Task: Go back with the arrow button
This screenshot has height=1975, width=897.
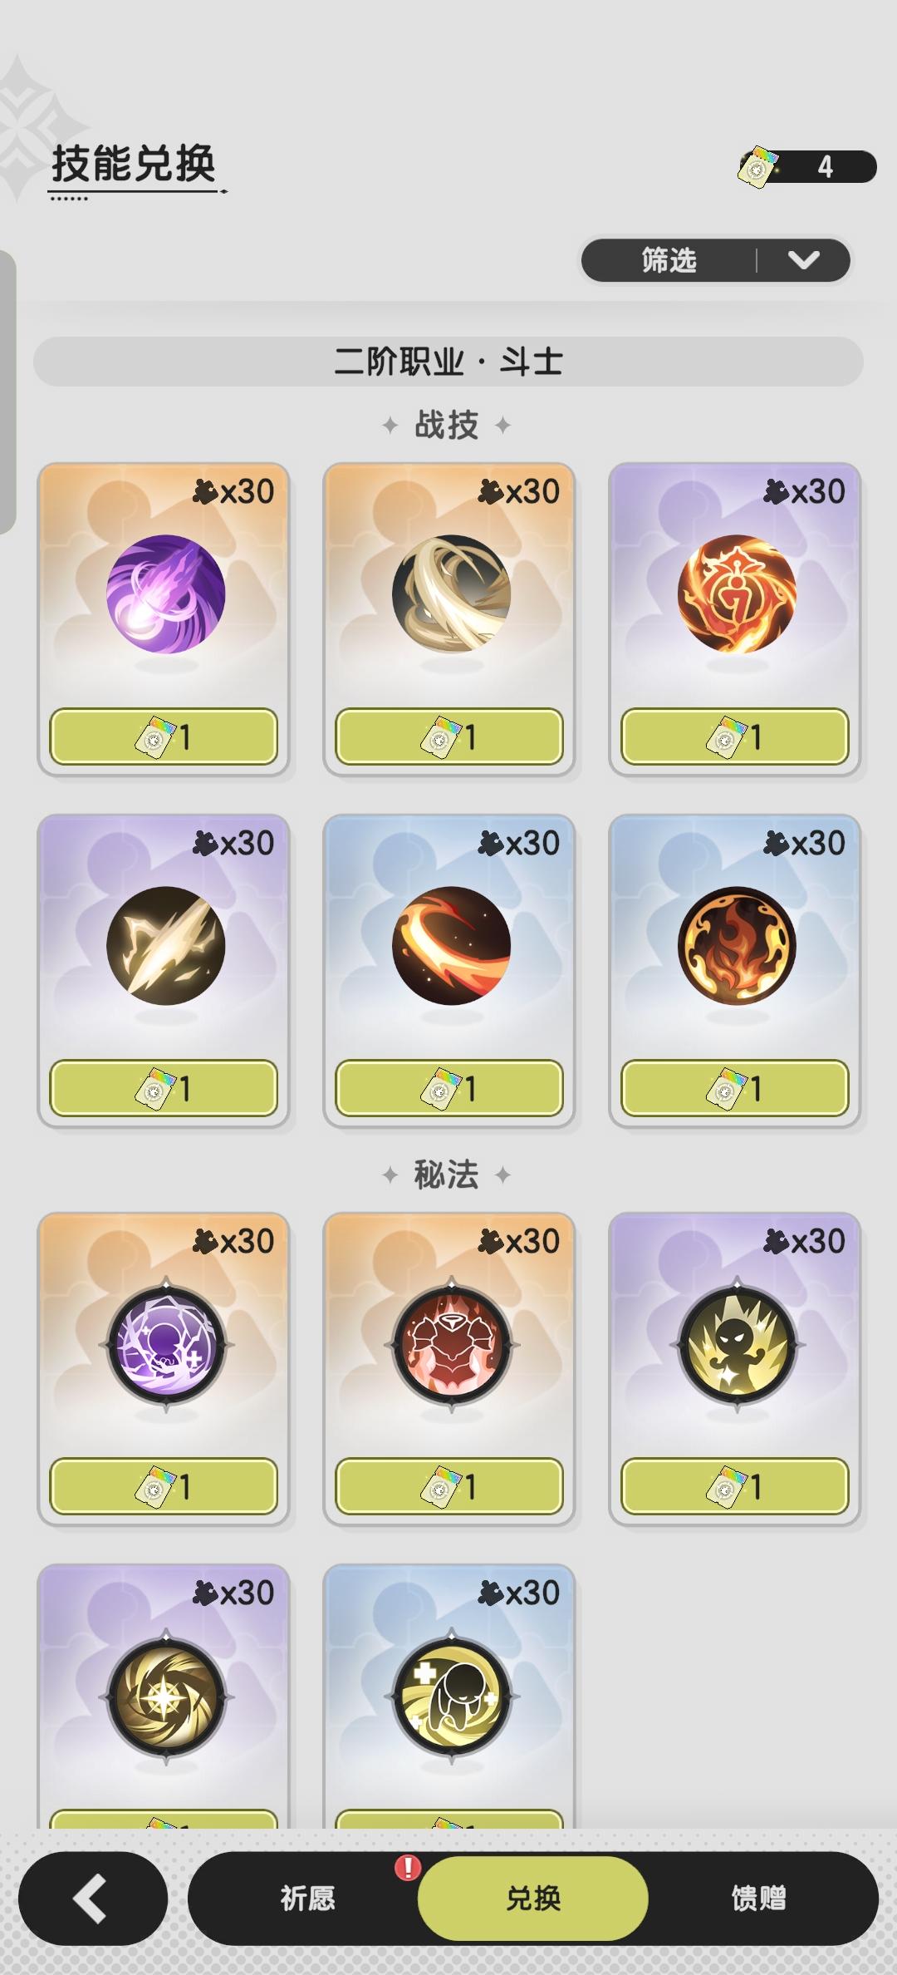Action: [x=93, y=1898]
